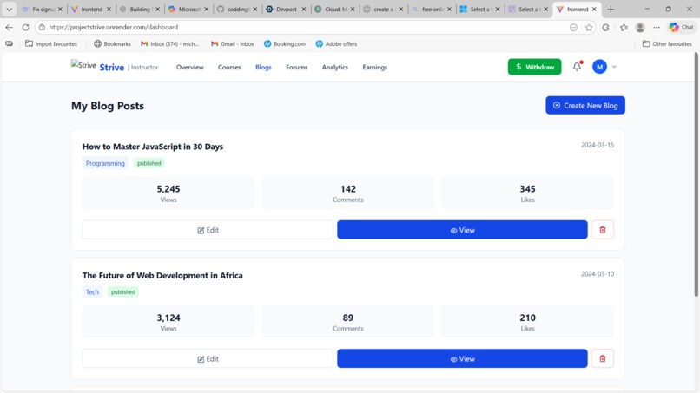Open Bookmarks folder in favourites bar
The height and width of the screenshot is (393, 700).
point(112,43)
